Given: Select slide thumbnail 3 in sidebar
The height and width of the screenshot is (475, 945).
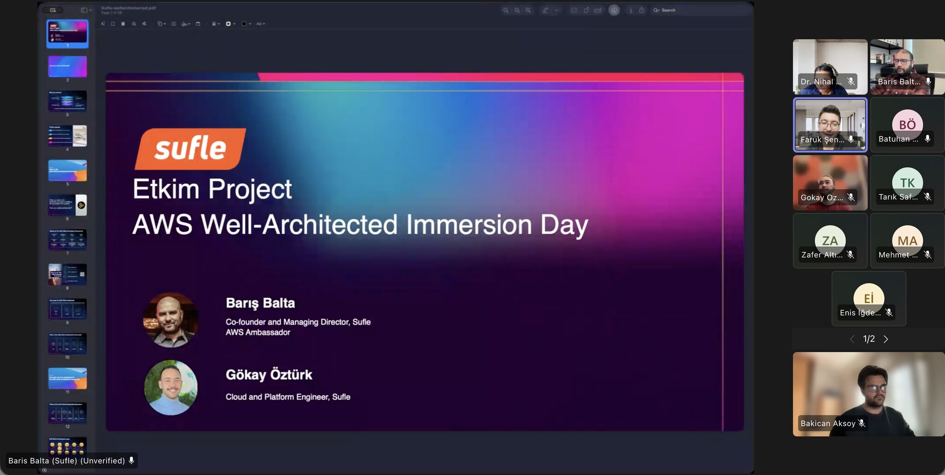Looking at the screenshot, I should pyautogui.click(x=67, y=101).
